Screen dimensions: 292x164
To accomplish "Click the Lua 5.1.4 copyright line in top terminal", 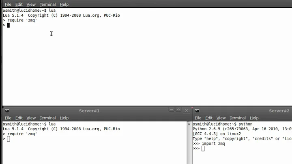I will click(61, 15).
